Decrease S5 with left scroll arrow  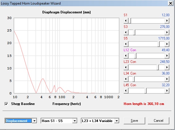click(126, 44)
